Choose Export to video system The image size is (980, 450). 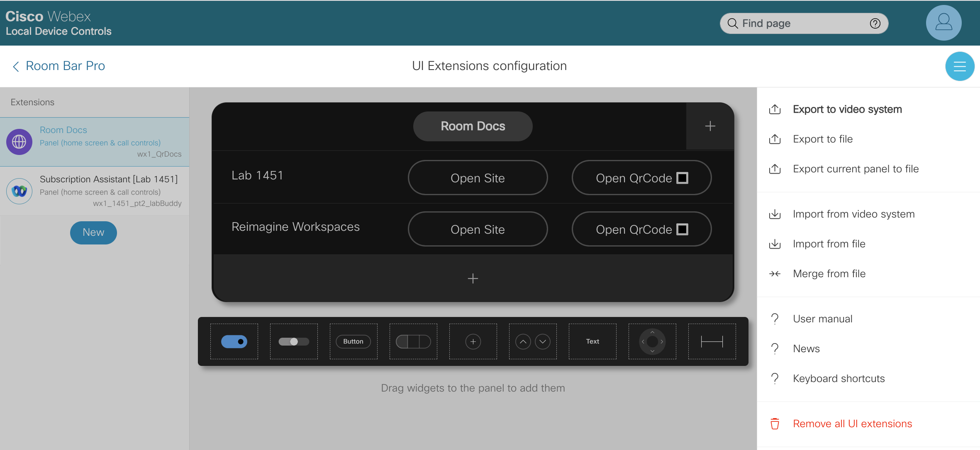click(x=847, y=109)
